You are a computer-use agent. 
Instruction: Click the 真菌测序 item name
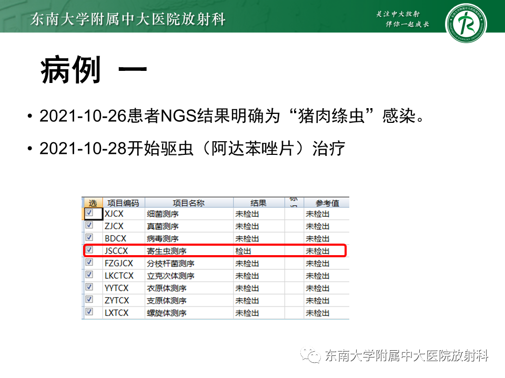click(x=163, y=226)
